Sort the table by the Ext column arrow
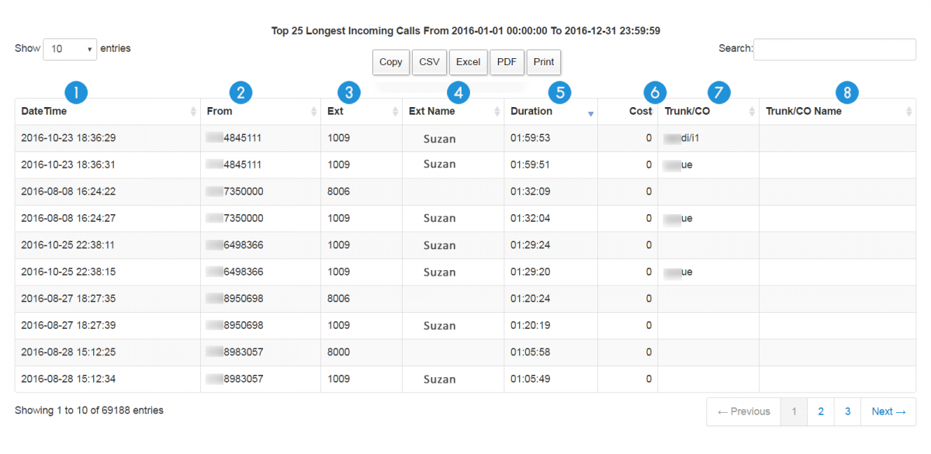This screenshot has height=454, width=931. coord(394,111)
